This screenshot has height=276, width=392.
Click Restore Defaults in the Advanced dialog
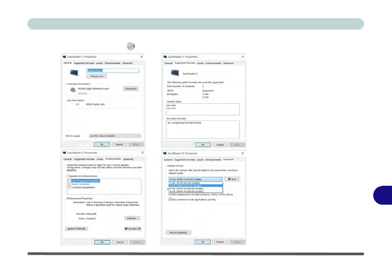tap(178, 233)
